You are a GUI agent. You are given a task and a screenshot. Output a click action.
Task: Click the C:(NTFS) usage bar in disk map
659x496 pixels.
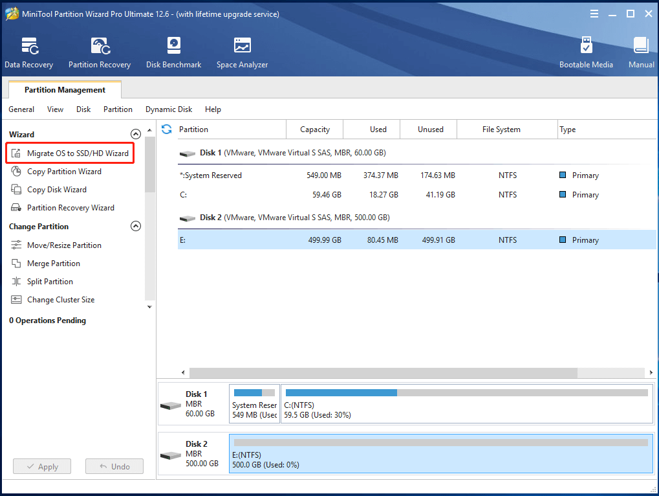(466, 393)
